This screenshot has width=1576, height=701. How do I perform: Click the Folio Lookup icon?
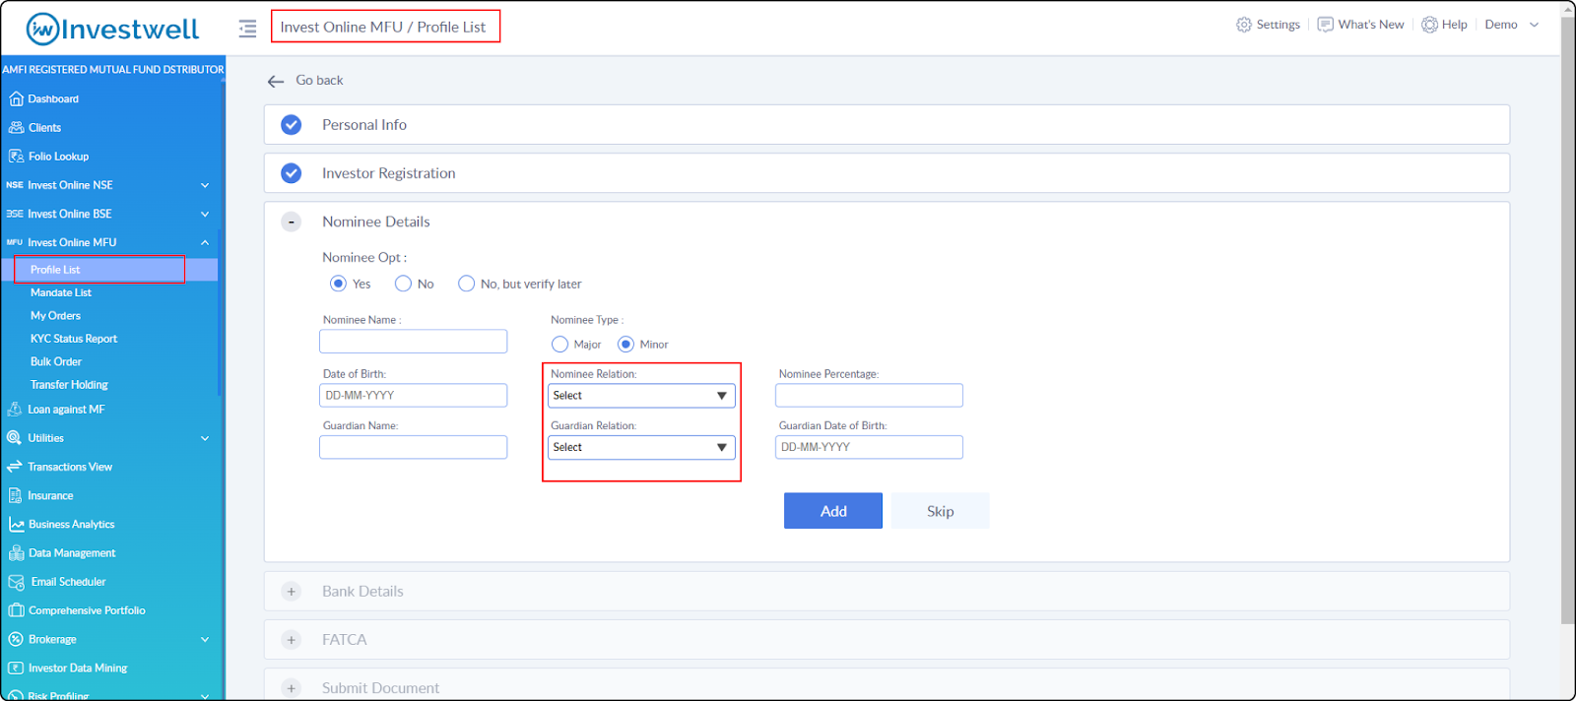coord(16,156)
